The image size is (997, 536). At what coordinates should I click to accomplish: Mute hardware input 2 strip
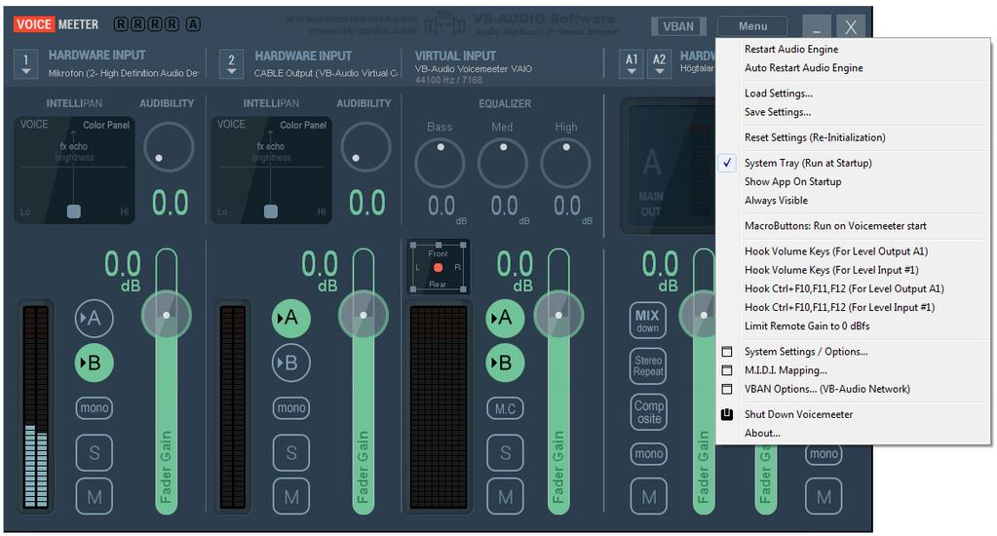click(x=291, y=497)
